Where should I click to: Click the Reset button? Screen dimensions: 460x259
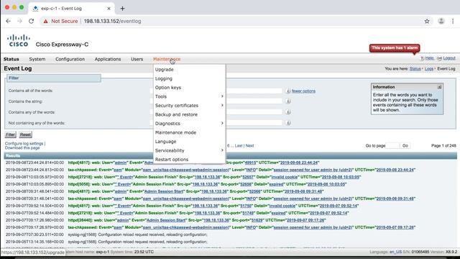(x=26, y=135)
